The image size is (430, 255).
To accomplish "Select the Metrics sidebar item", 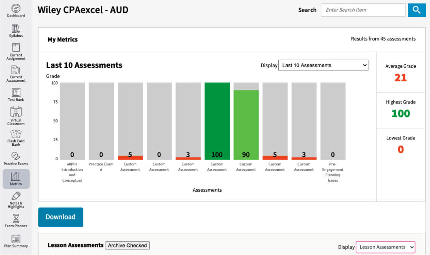I will (x=16, y=179).
